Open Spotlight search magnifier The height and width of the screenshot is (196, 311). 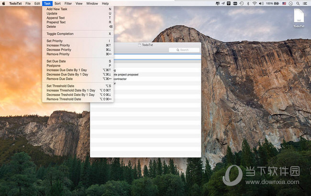[x=298, y=3]
